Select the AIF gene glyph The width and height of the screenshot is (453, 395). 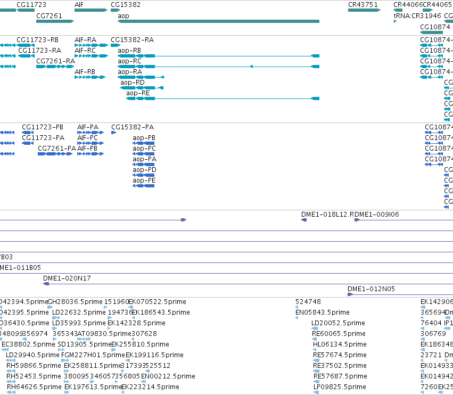pos(91,10)
